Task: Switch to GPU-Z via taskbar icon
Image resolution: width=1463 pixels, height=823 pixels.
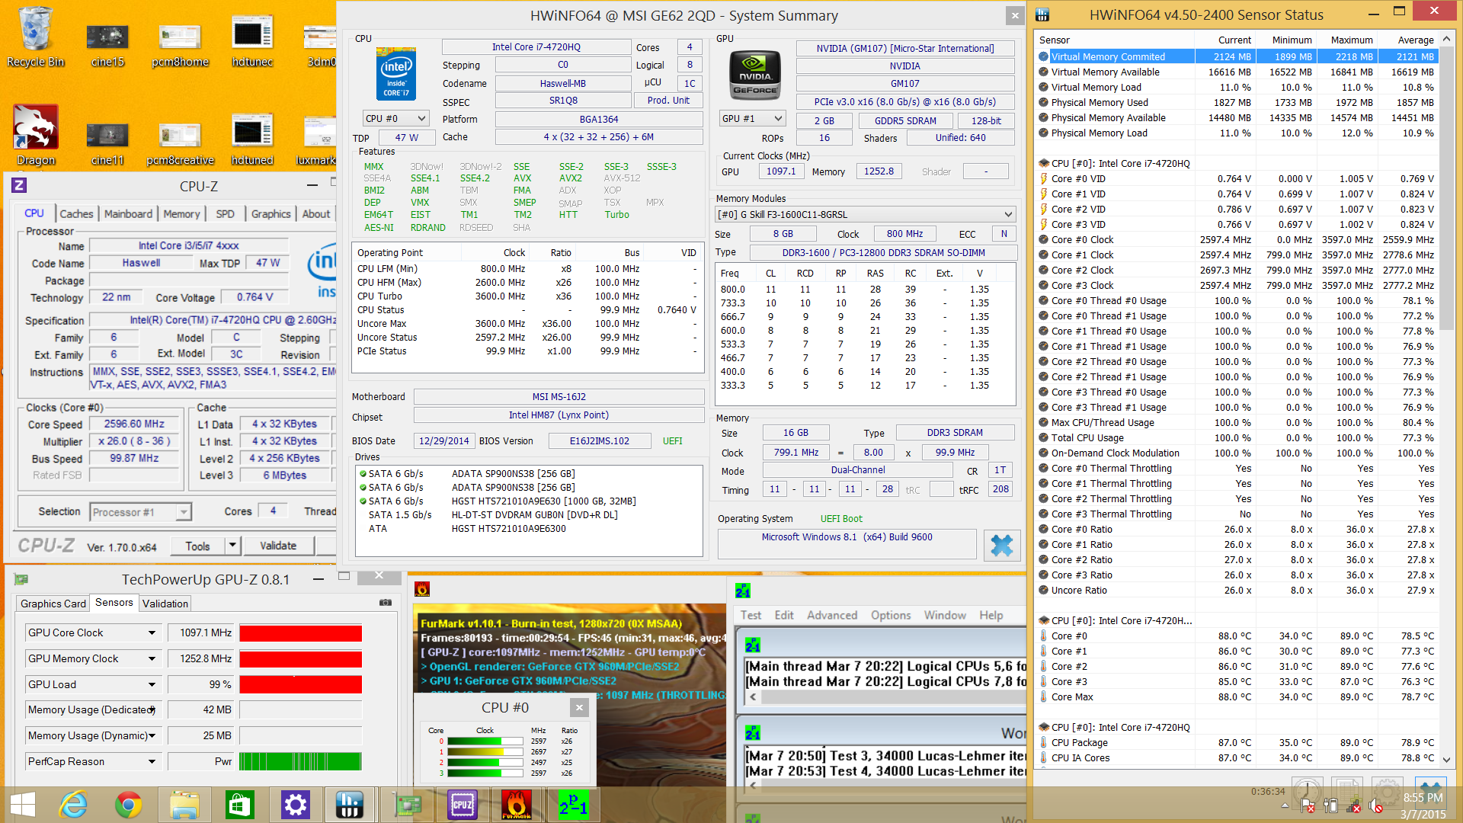Action: (408, 805)
